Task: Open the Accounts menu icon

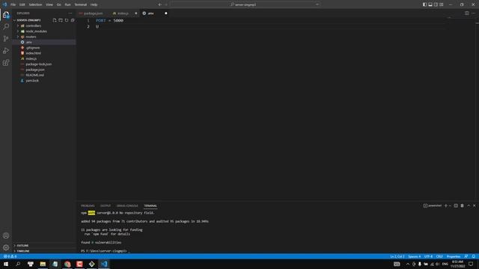Action: point(6,235)
